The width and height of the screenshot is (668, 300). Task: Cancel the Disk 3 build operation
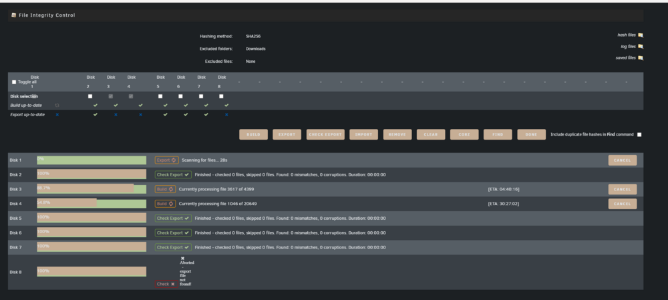point(623,189)
